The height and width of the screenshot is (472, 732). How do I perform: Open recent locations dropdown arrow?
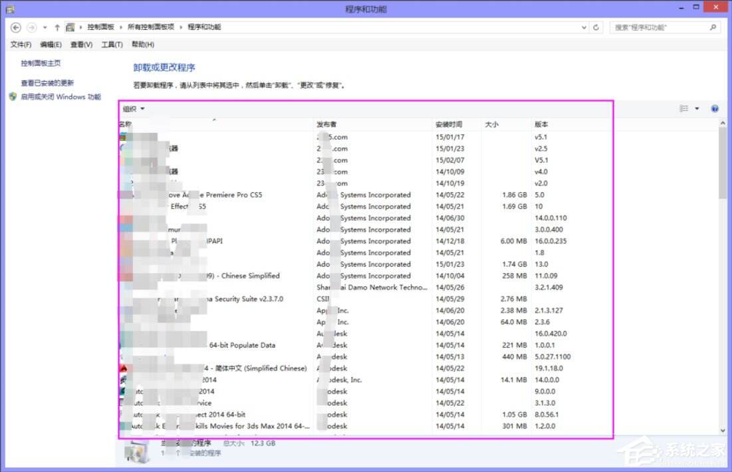(x=45, y=27)
